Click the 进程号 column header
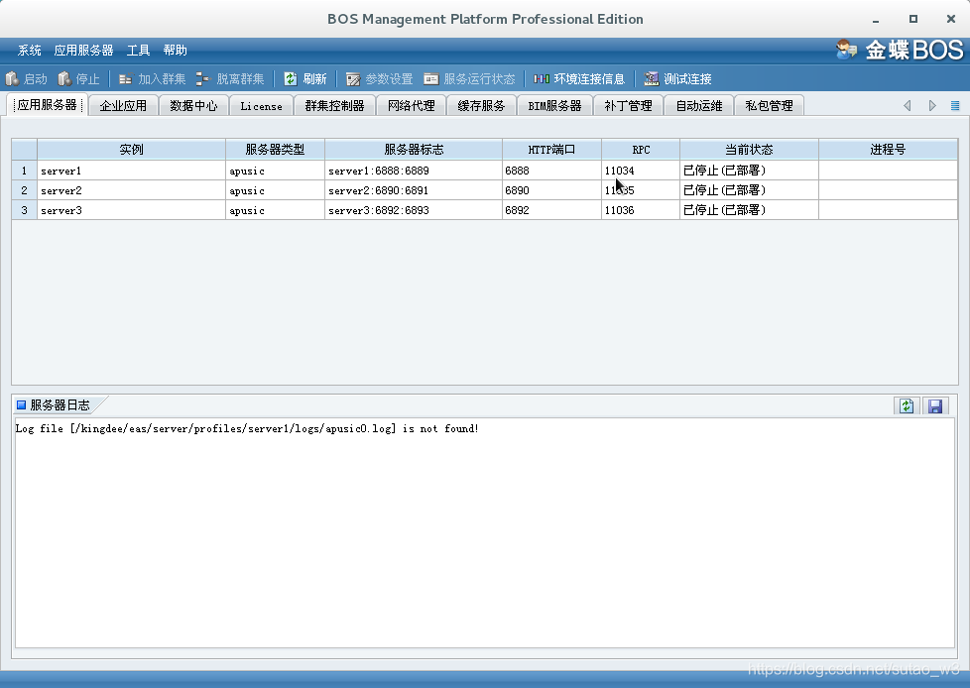The width and height of the screenshot is (970, 688). click(888, 150)
